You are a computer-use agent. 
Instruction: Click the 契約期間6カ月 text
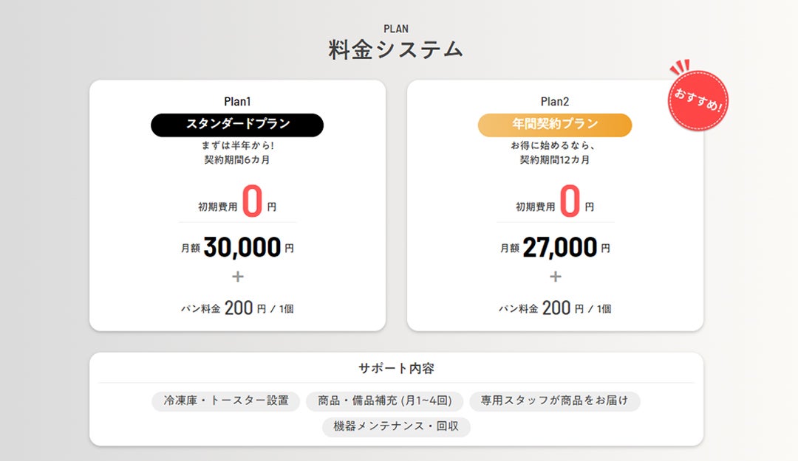[237, 159]
